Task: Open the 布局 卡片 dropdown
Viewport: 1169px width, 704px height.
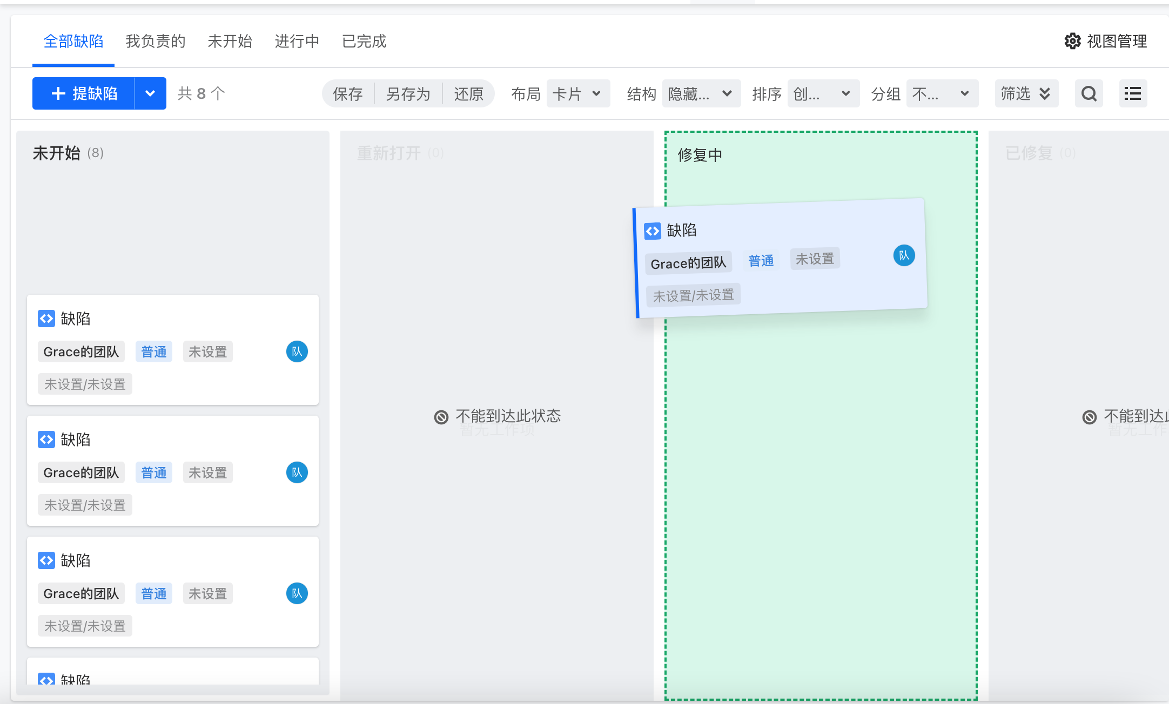Action: tap(578, 94)
